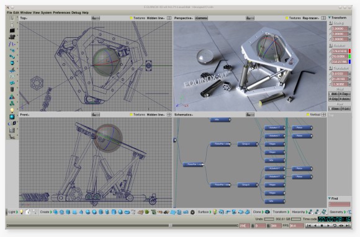Image resolution: width=360 pixels, height=237 pixels.
Task: Open the Debug menu
Action: click(76, 12)
